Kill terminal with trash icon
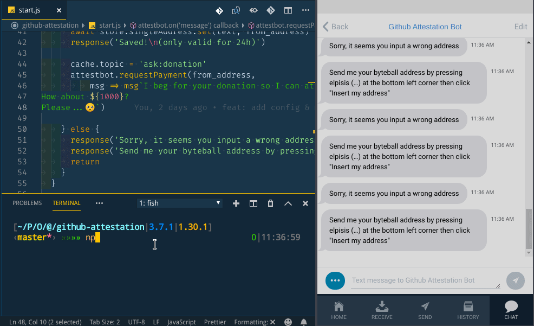The image size is (534, 326). coord(270,203)
